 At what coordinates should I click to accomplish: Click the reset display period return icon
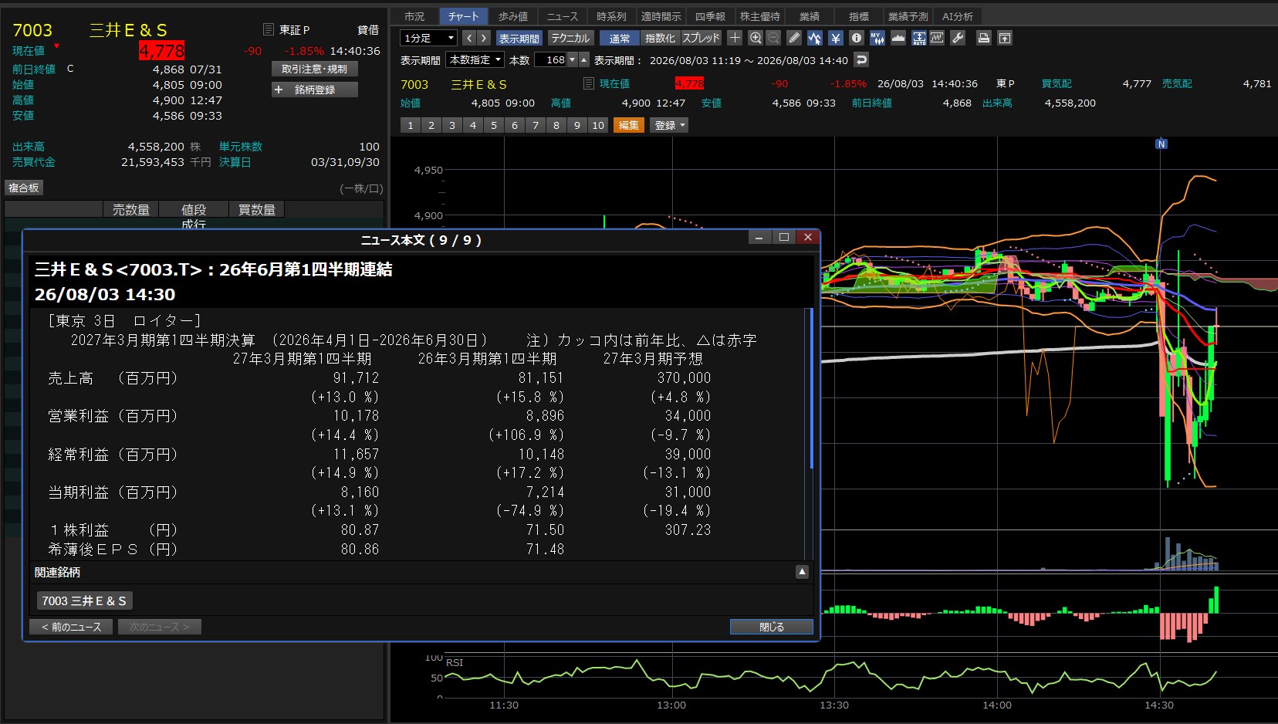coord(862,59)
